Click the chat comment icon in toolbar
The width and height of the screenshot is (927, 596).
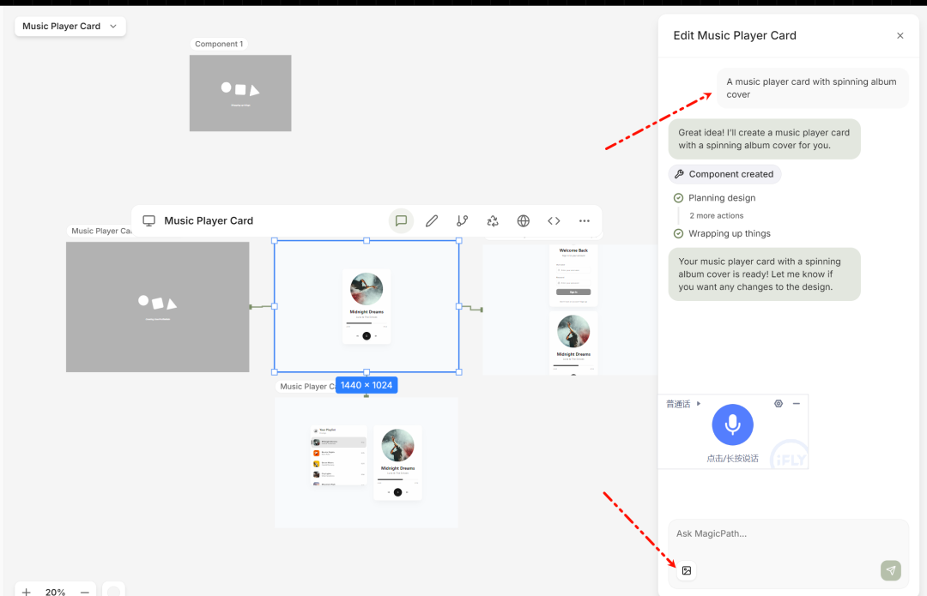point(401,220)
